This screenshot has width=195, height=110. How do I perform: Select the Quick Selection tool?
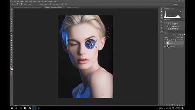tap(12, 17)
